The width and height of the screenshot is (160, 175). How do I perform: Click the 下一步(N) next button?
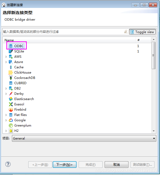tap(65, 164)
